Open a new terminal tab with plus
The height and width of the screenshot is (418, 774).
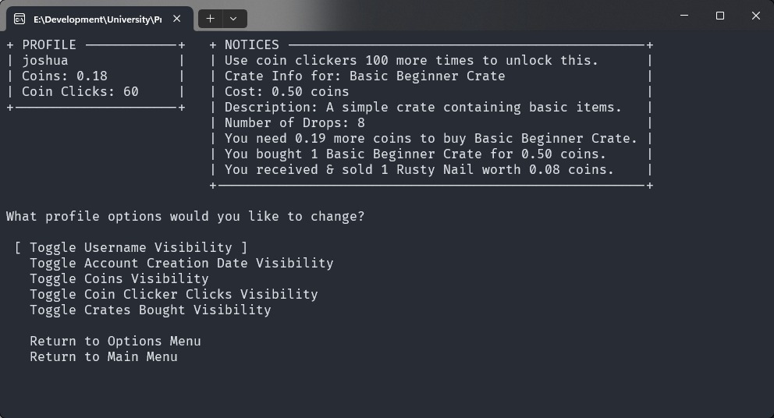210,18
